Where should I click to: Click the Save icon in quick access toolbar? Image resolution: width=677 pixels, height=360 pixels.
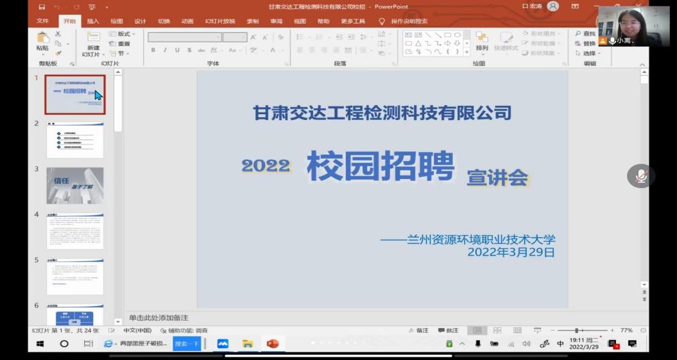pos(42,7)
